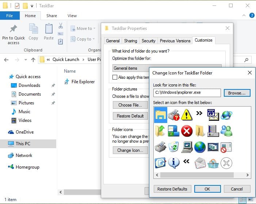Open the General tab in TaskBar Properties

113,41
